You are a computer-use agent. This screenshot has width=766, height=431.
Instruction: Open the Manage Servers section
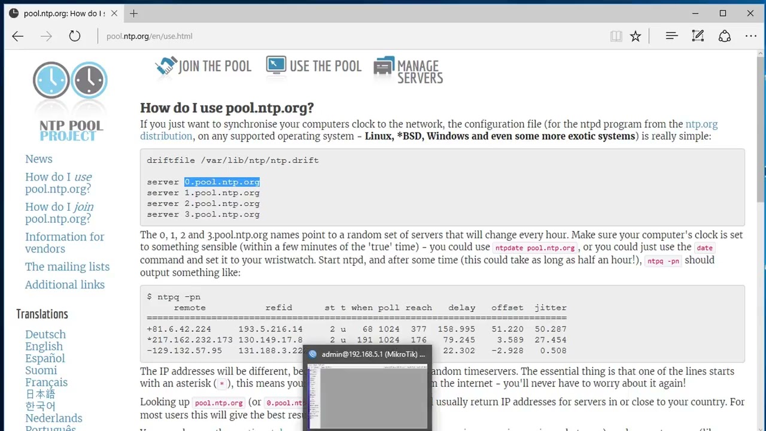tap(408, 71)
